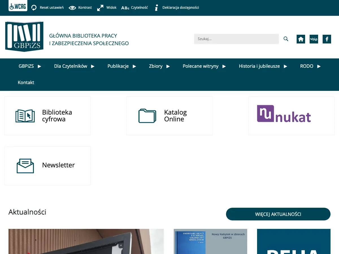
Task: Expand the Dla Czytelników submenu arrow
Action: [x=93, y=66]
